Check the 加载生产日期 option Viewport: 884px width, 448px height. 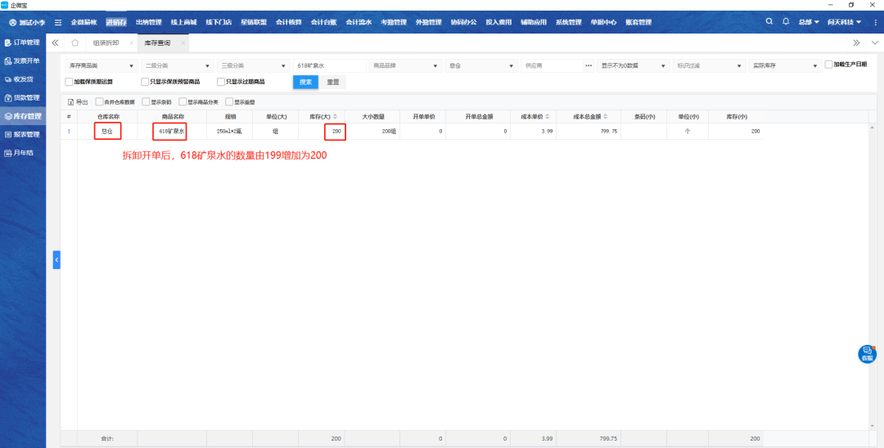click(828, 64)
